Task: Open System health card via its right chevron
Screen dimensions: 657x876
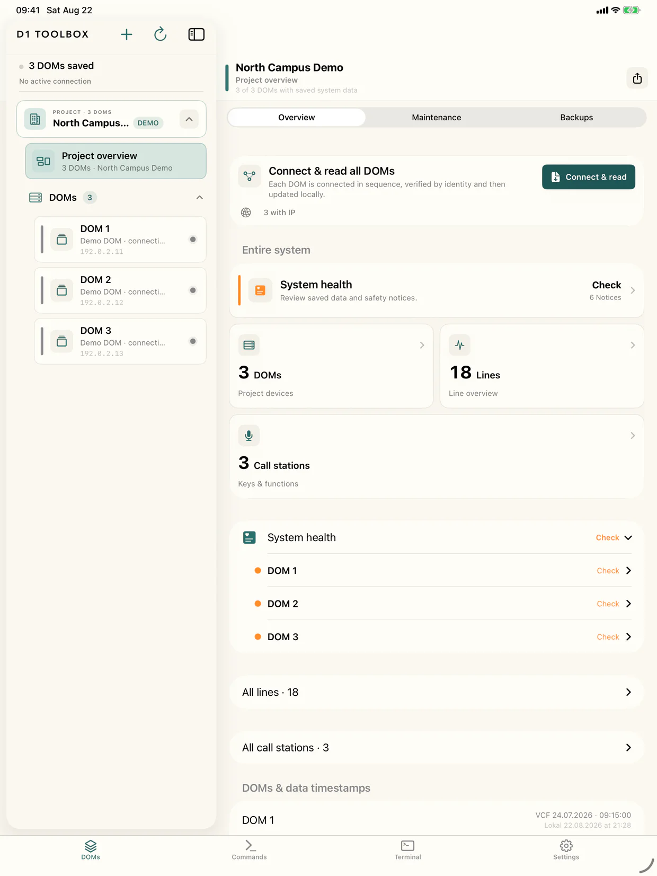Action: (633, 290)
